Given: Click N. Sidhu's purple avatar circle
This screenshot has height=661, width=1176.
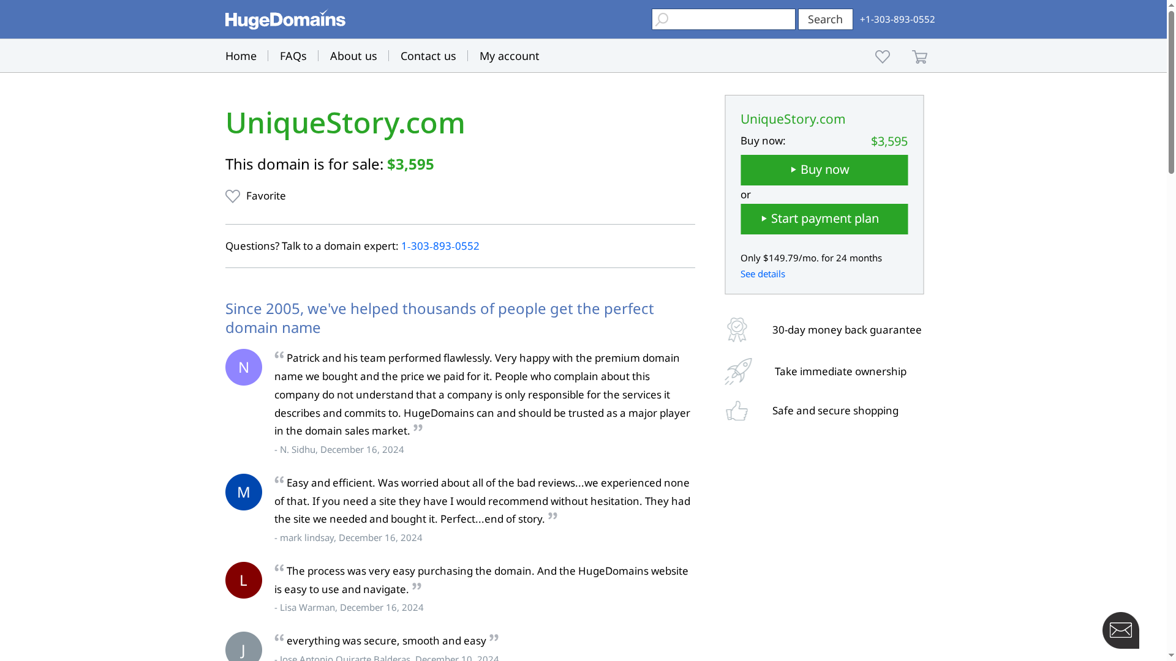Looking at the screenshot, I should 243,367.
